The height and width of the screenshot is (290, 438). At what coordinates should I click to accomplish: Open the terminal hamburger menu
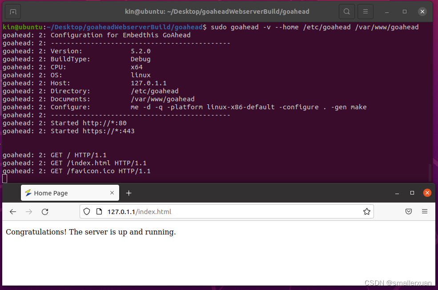pyautogui.click(x=366, y=12)
